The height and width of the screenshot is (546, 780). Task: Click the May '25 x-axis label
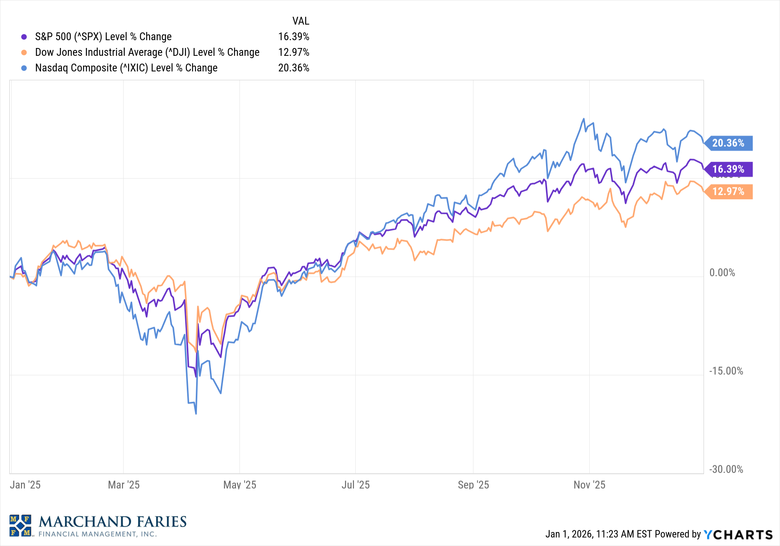(239, 485)
